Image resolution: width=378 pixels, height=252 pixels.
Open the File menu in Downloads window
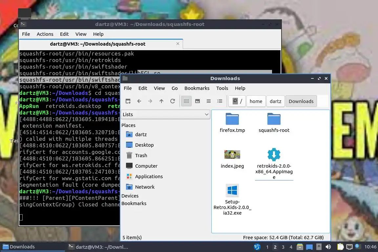click(128, 88)
